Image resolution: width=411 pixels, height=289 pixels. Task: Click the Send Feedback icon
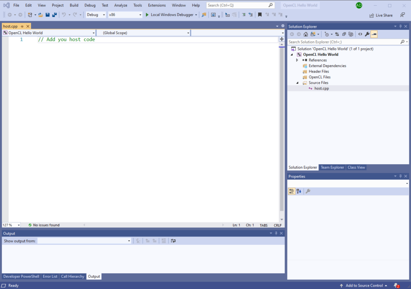[x=402, y=15]
